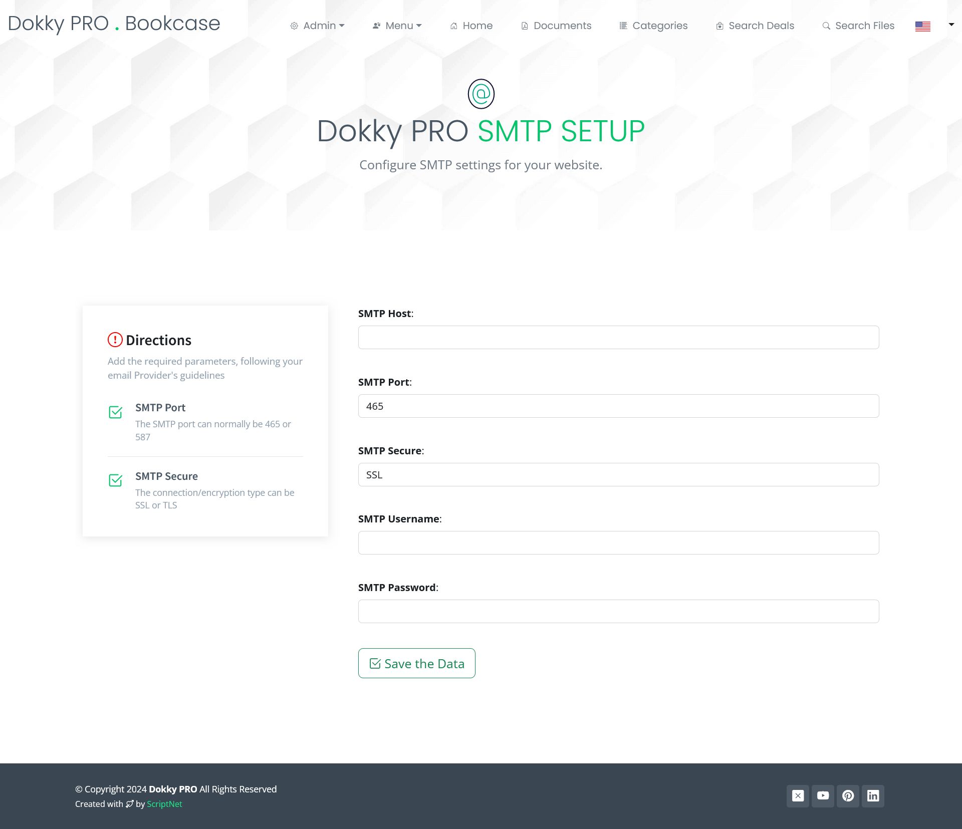Screen dimensions: 962x829
Task: Click the Save the Data button
Action: click(416, 663)
